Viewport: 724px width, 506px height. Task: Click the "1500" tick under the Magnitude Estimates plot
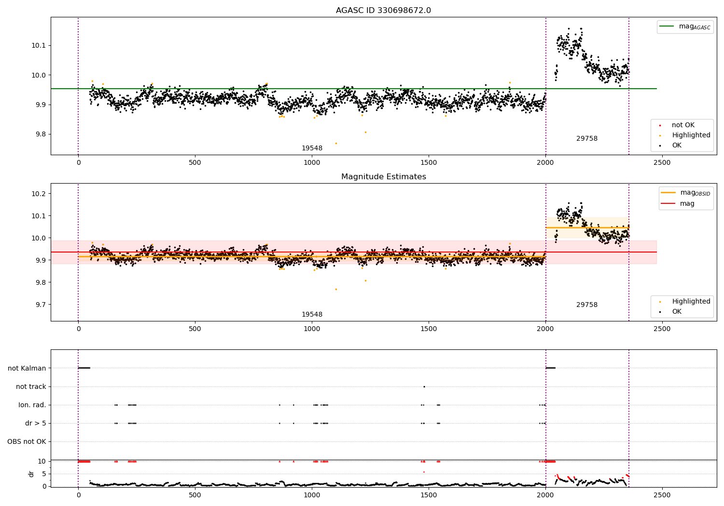coord(429,329)
